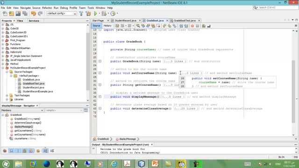Select GradeBook.java in Projects tree
The width and height of the screenshot is (299, 168).
(31, 80)
